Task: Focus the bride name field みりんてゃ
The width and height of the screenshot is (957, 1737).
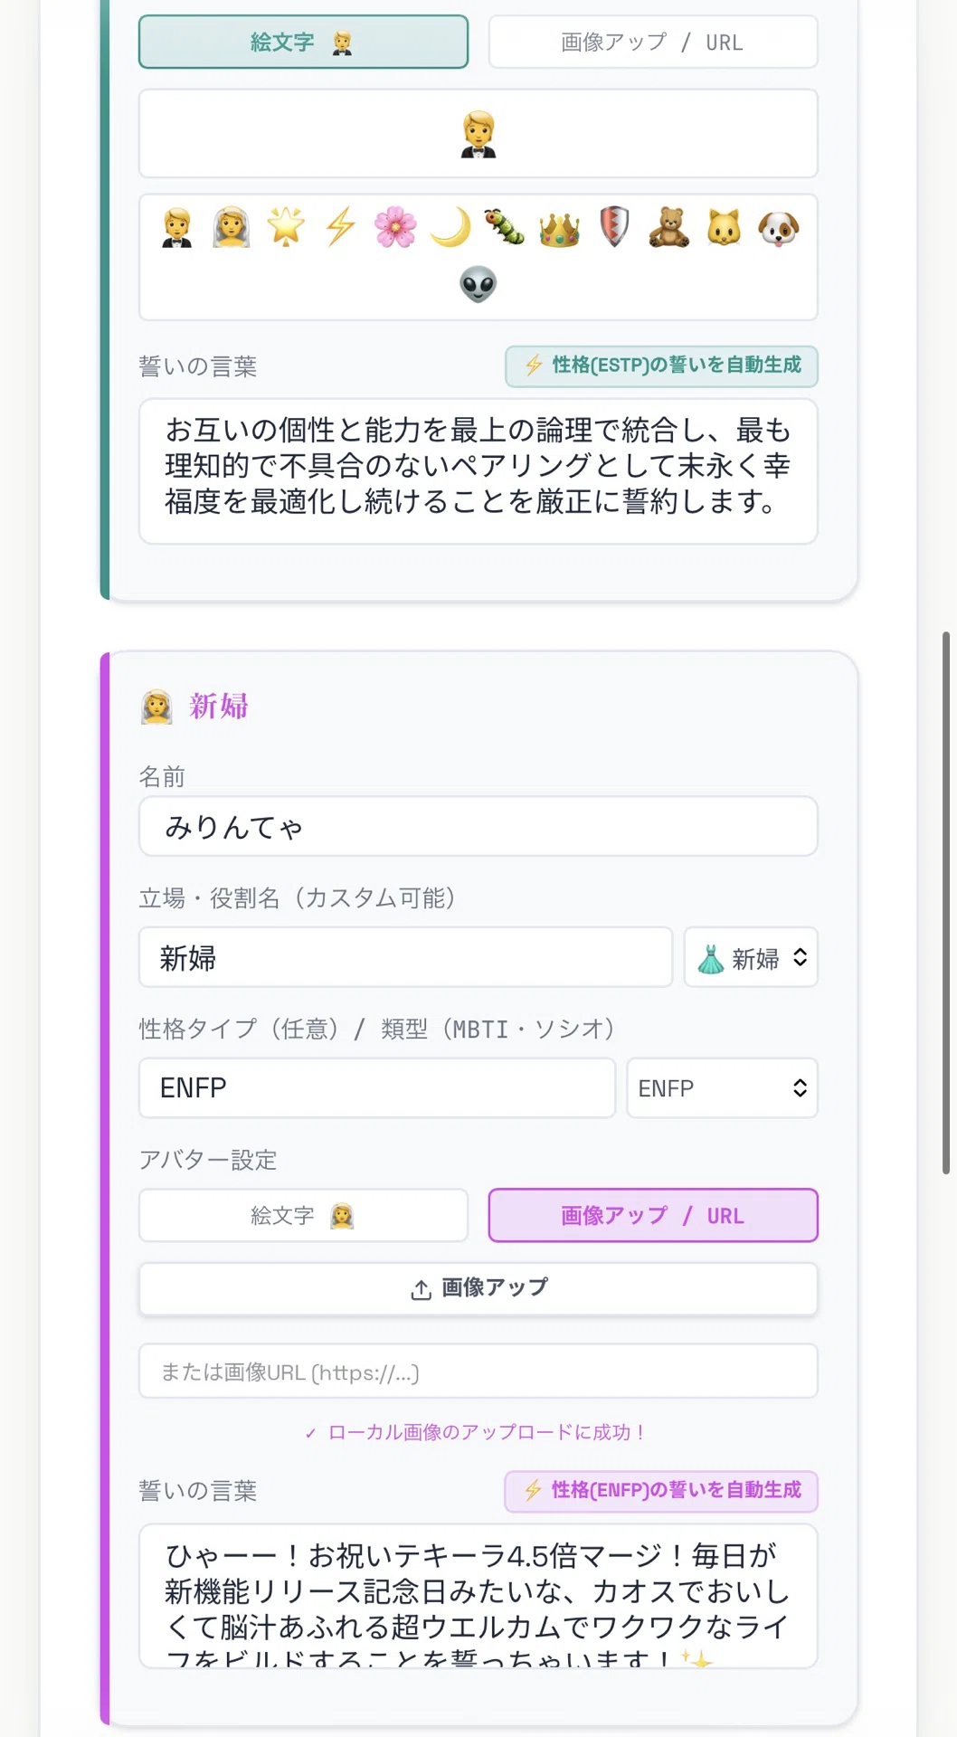Action: click(478, 826)
